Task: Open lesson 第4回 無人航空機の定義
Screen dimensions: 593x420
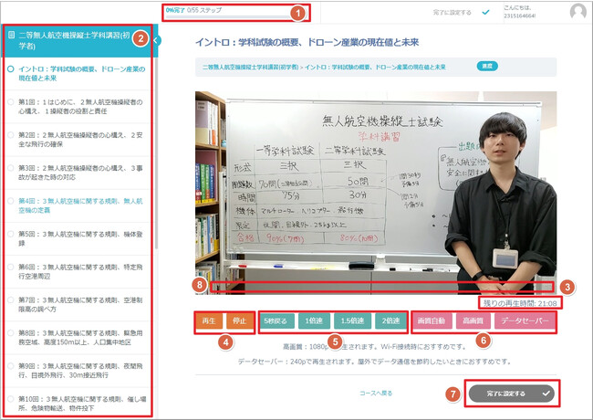Action: tap(82, 205)
